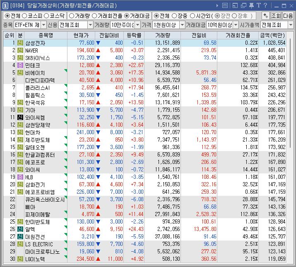Select the 전체 session radio button before 장중
The image size is (296, 267).
[x=156, y=16]
